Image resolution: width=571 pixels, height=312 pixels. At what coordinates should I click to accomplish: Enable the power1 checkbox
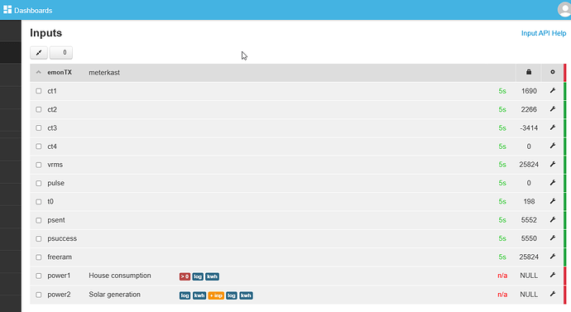[x=39, y=276]
